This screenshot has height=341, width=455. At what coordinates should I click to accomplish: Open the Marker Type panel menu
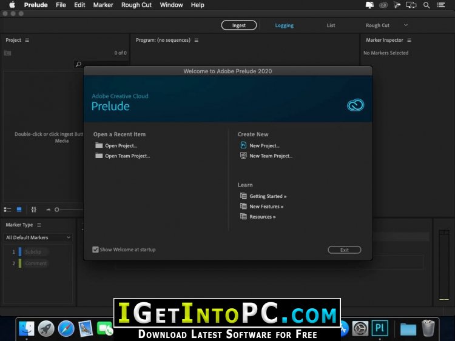tap(39, 225)
